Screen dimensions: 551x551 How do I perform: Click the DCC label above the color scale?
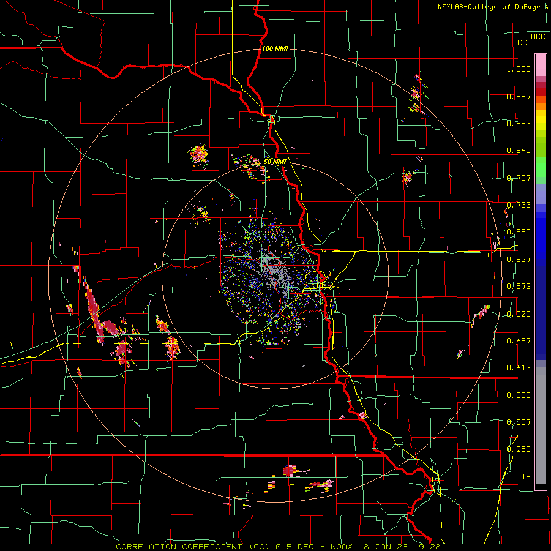tap(538, 37)
